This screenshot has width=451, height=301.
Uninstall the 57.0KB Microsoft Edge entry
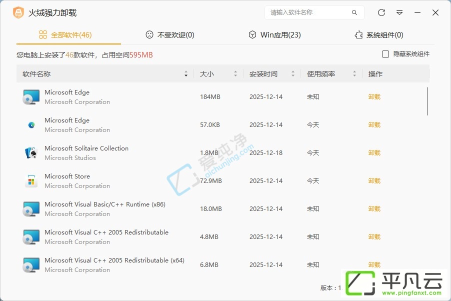[x=374, y=125]
